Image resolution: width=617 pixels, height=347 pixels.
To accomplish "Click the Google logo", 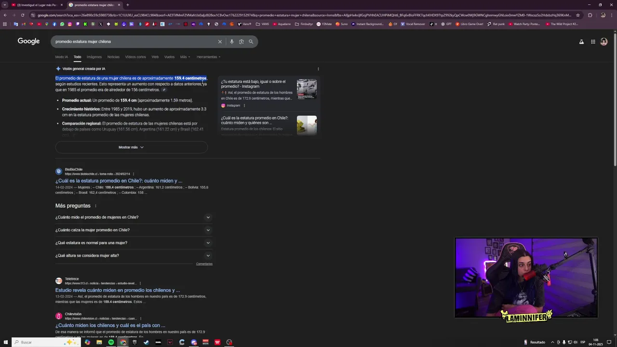I will [28, 41].
